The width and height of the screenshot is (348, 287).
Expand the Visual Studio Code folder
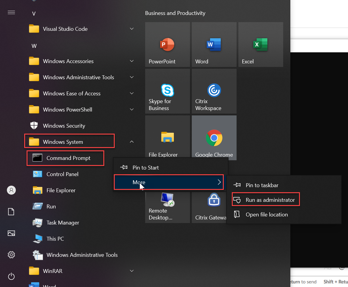tap(132, 29)
